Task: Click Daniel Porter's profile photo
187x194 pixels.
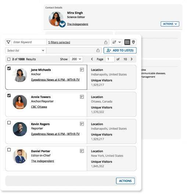Action: 20,156
